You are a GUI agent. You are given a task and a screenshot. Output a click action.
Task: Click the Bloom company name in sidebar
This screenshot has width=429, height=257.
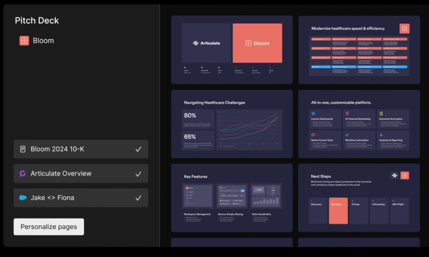[x=43, y=41]
